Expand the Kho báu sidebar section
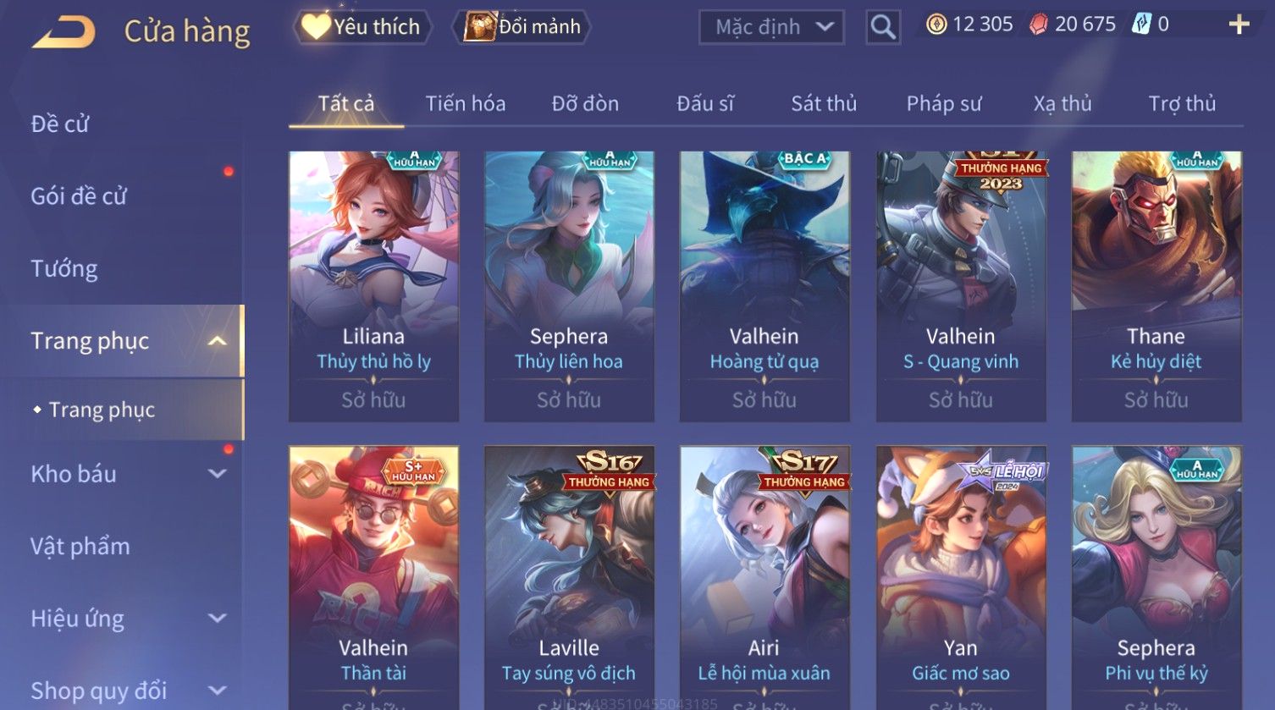 [x=218, y=474]
